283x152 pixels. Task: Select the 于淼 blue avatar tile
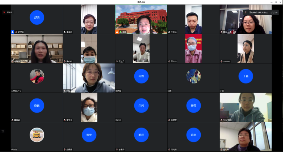tap(246, 76)
